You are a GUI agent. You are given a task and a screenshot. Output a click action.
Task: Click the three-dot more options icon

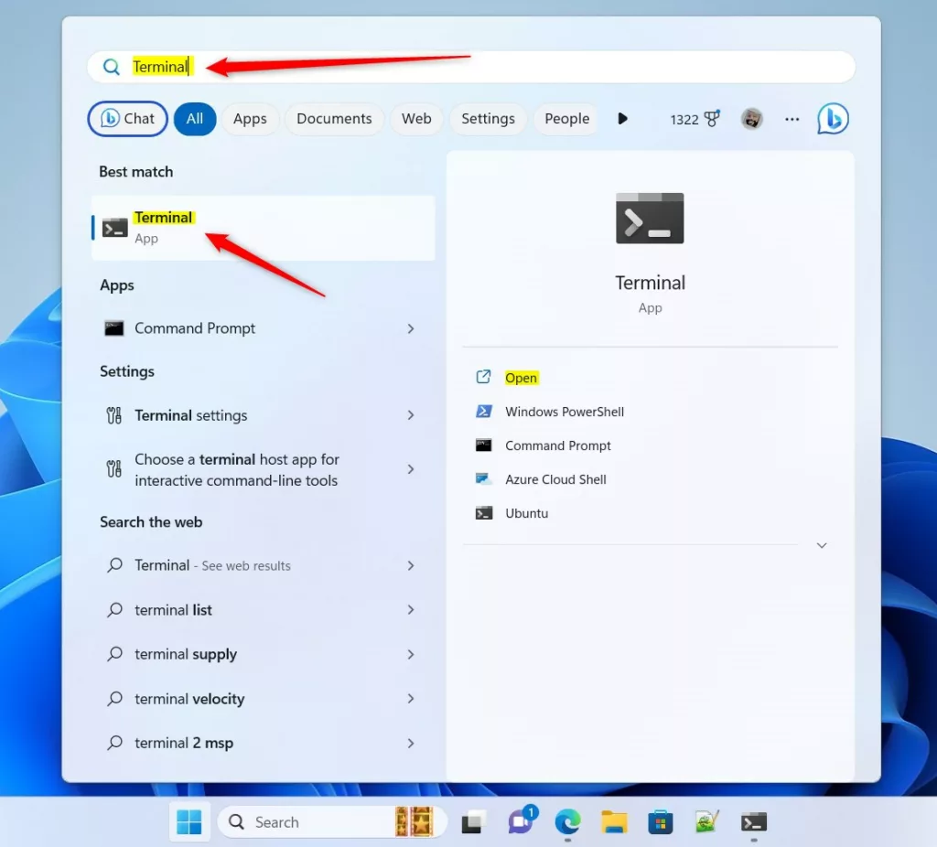[792, 119]
